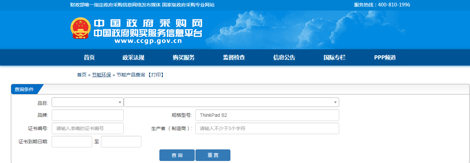Open the 购买服务 navigation item
Image resolution: width=470 pixels, height=163 pixels.
point(184,57)
